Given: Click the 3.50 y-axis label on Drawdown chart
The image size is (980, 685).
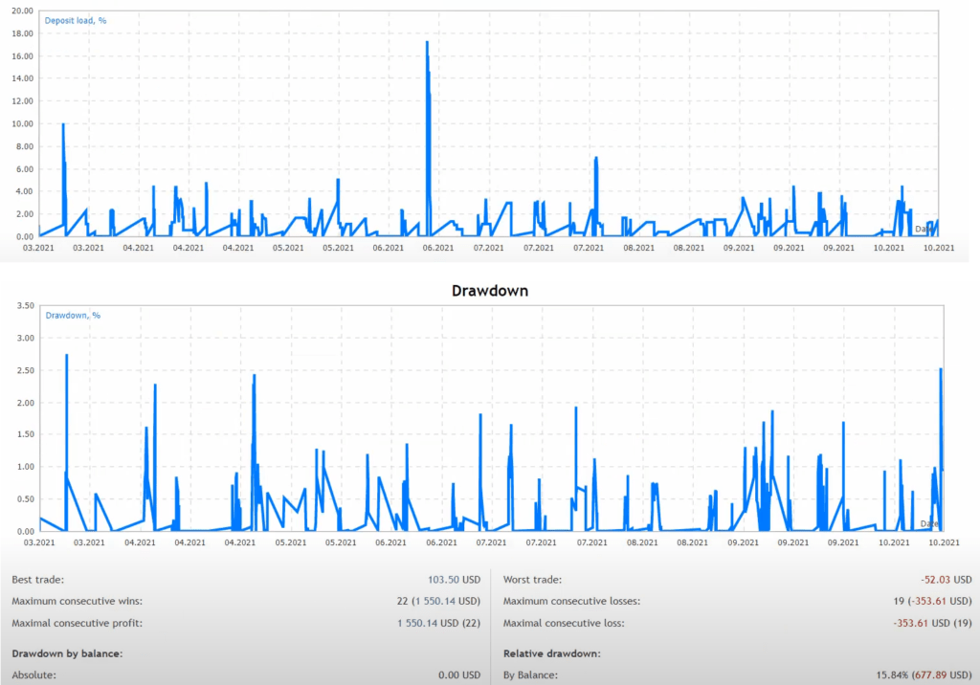Looking at the screenshot, I should [x=23, y=305].
